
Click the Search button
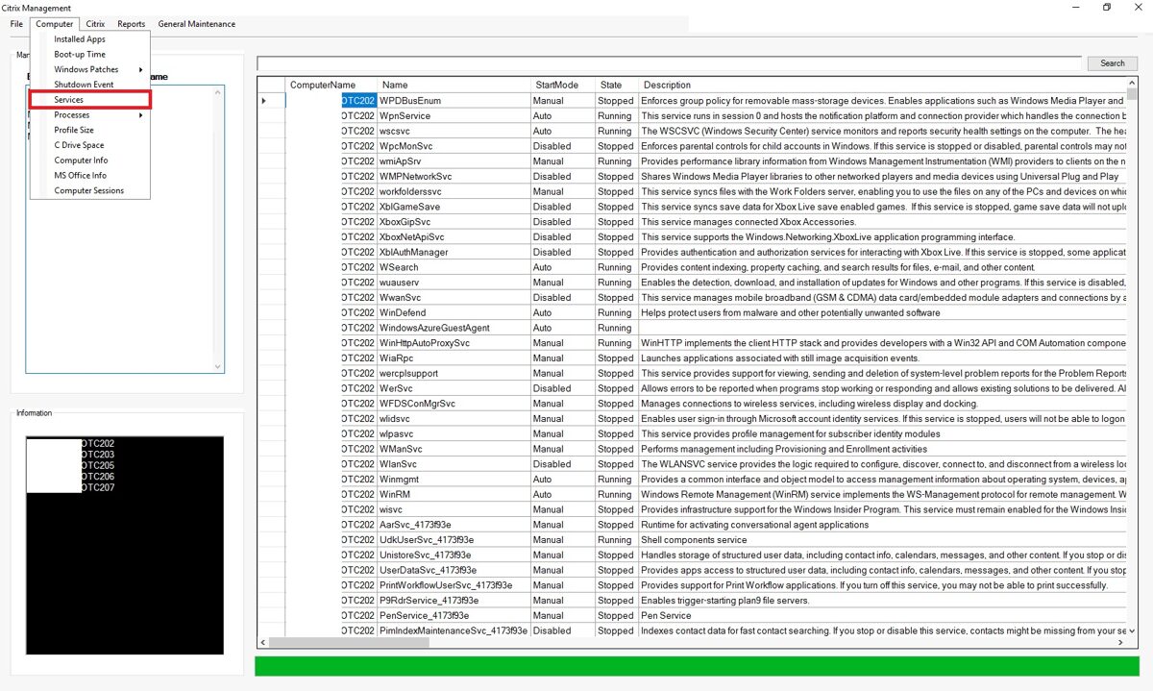pyautogui.click(x=1113, y=63)
